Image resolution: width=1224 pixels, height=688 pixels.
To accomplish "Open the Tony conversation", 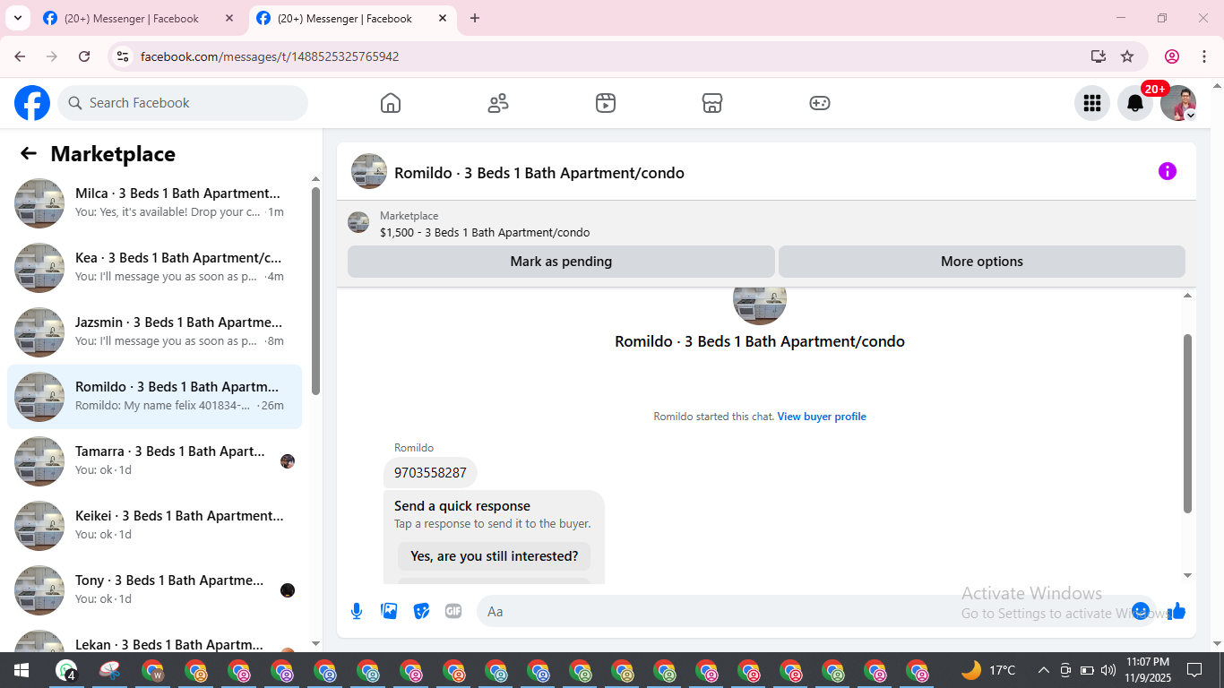I will (x=154, y=590).
